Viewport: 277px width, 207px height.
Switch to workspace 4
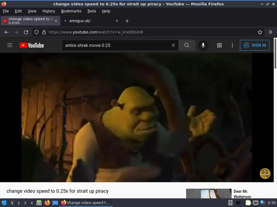coord(32,203)
